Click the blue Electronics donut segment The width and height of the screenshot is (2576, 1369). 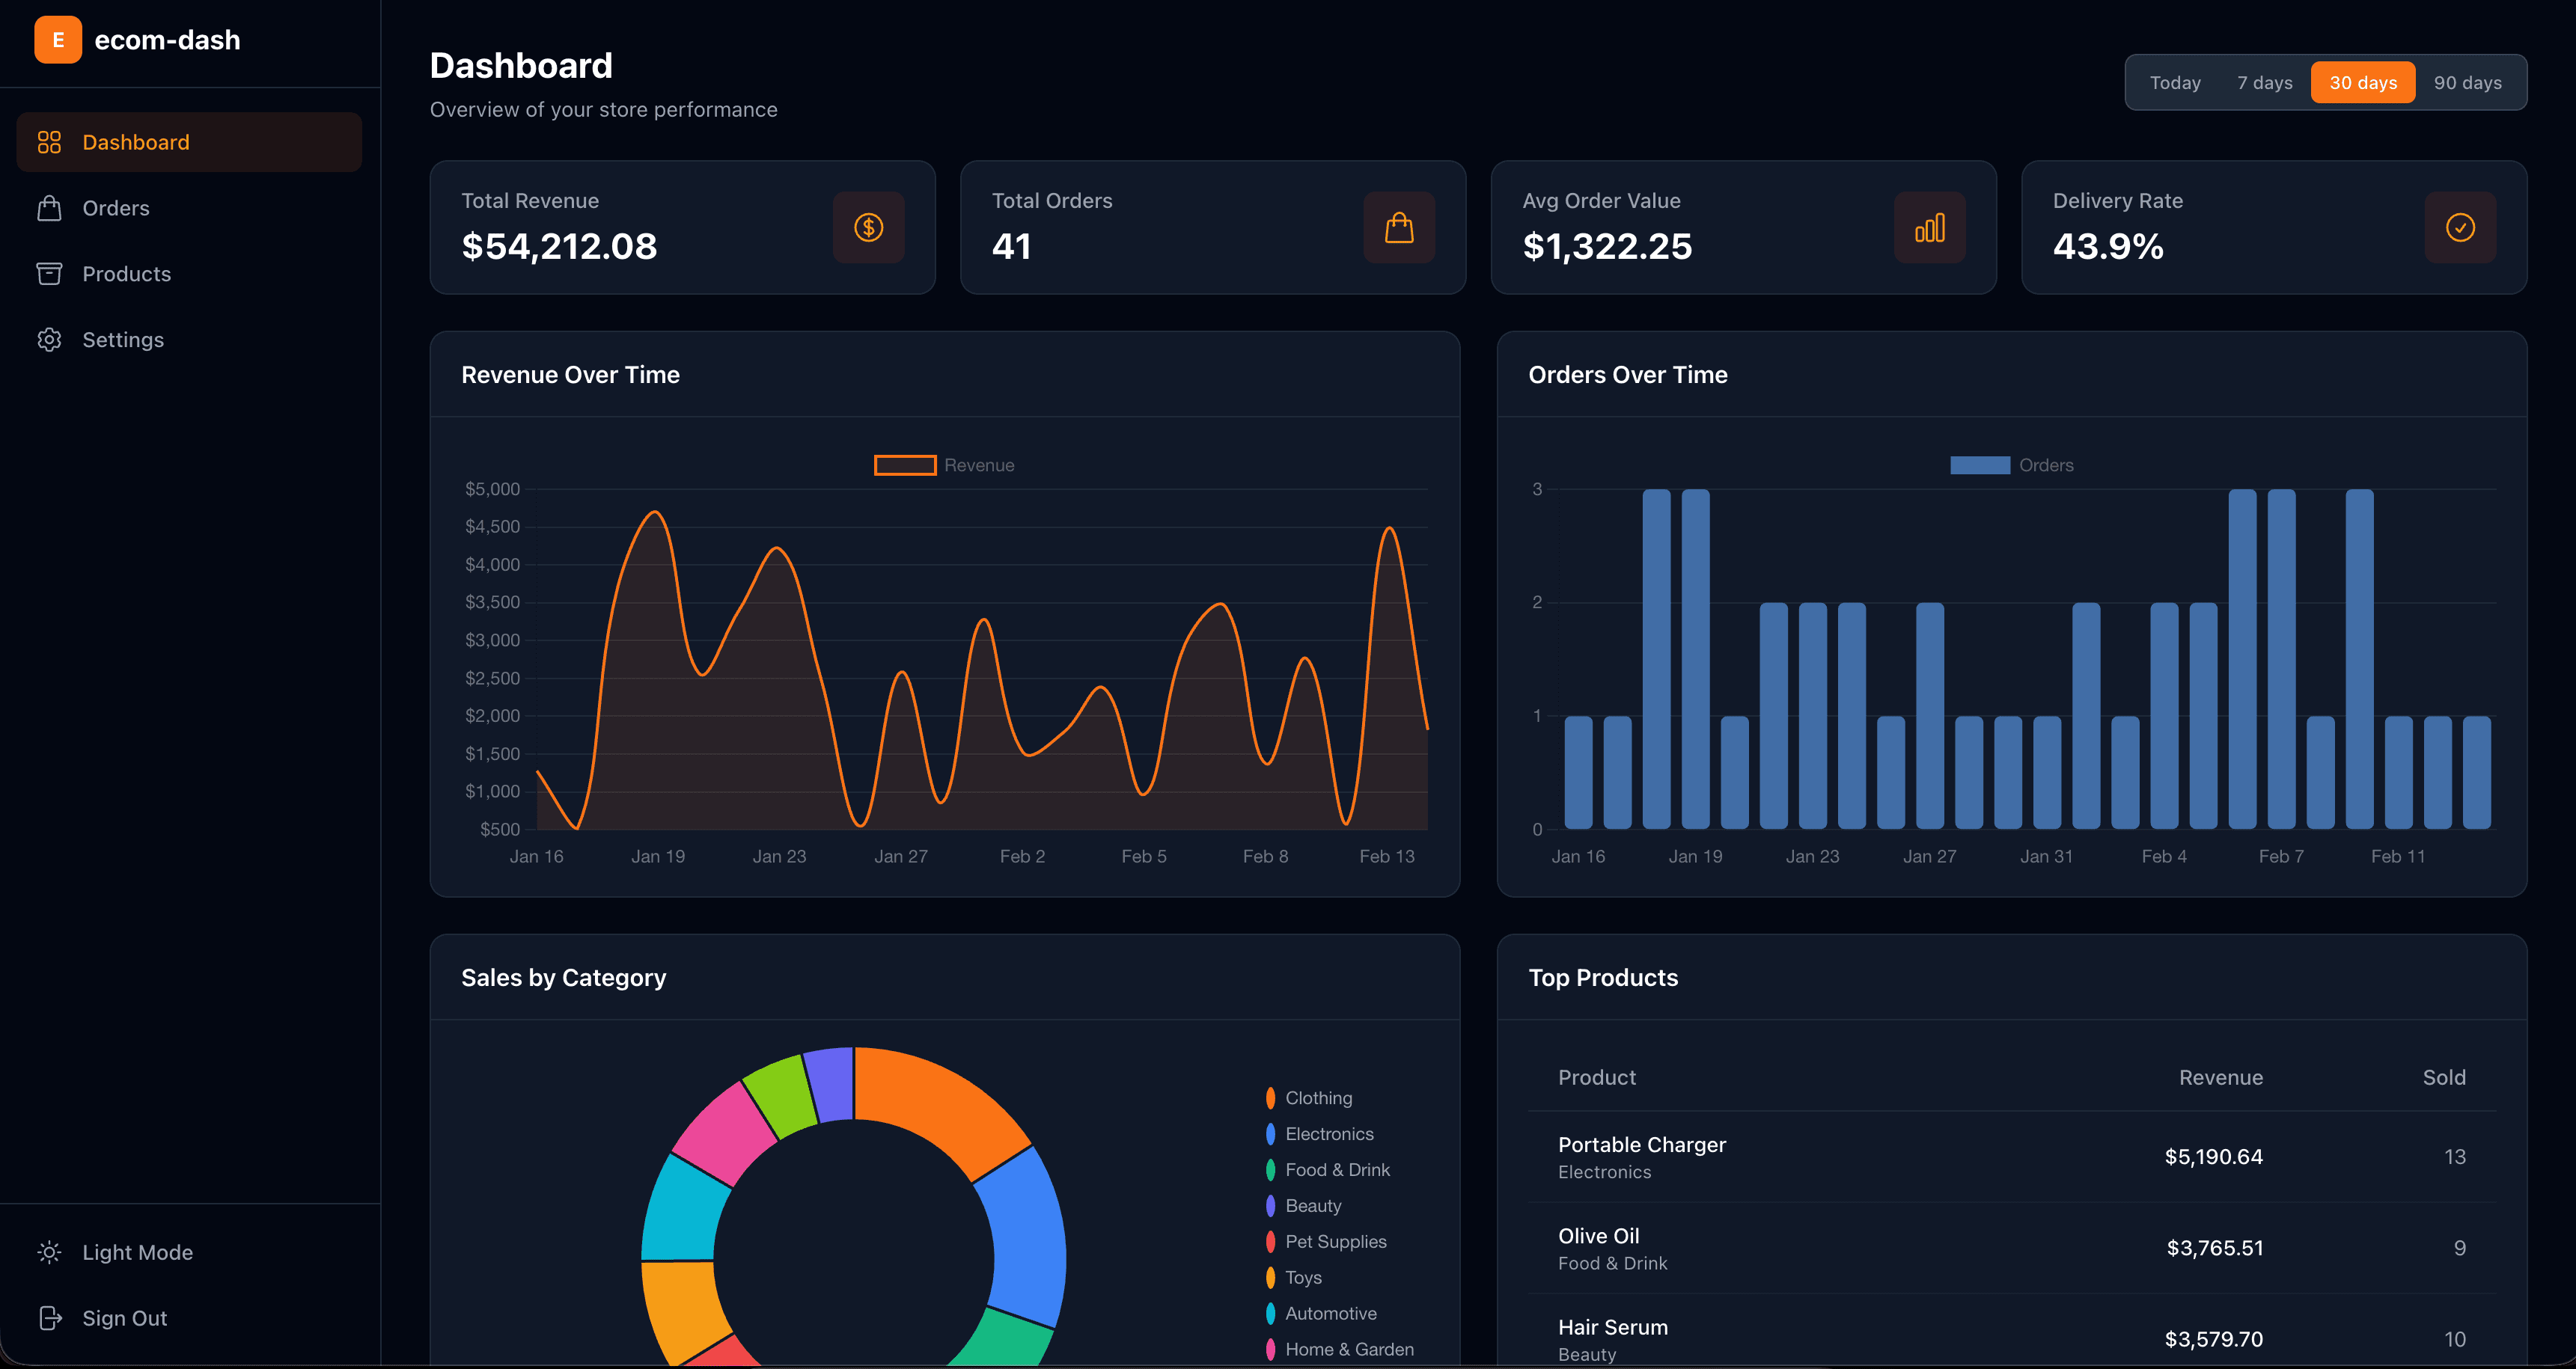[x=1028, y=1234]
